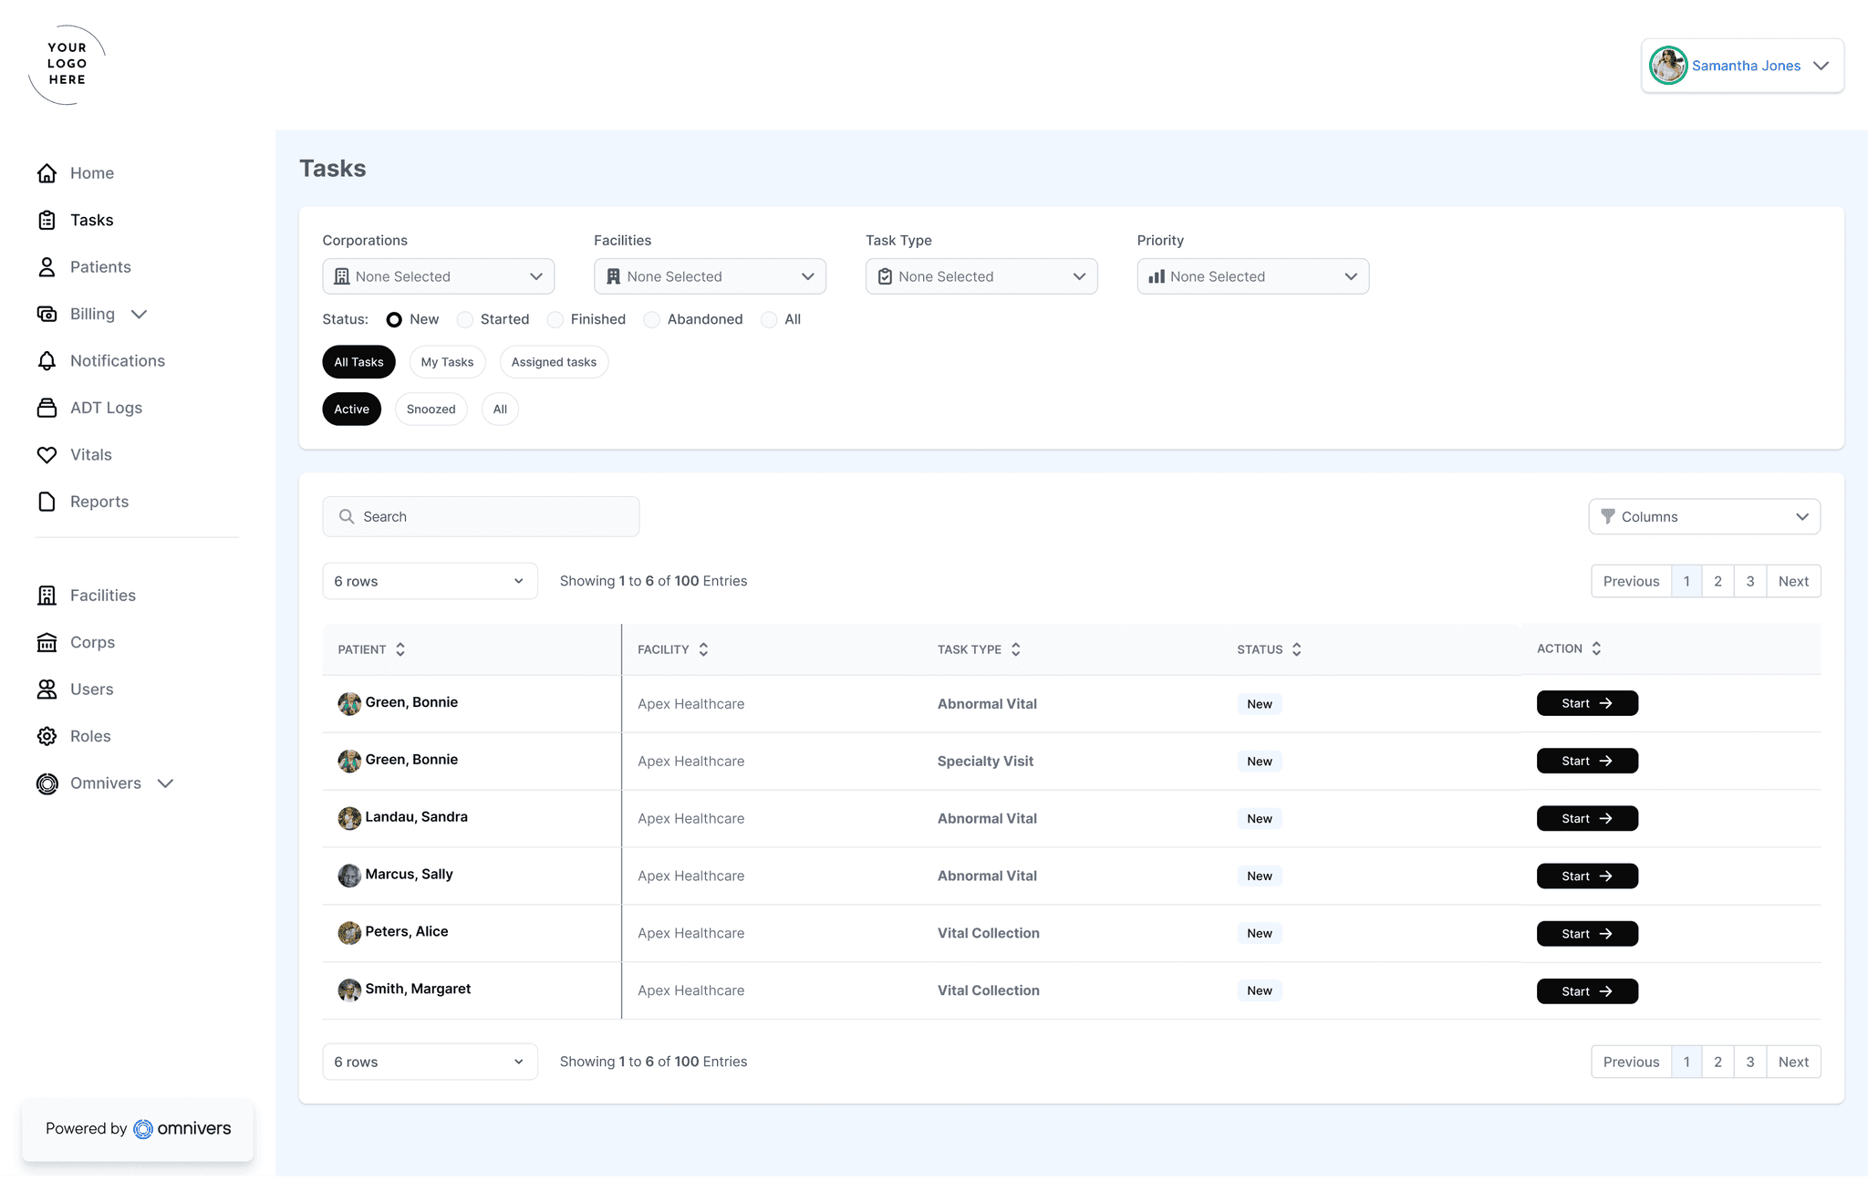
Task: Open Notifications via the bell icon
Action: 47,361
